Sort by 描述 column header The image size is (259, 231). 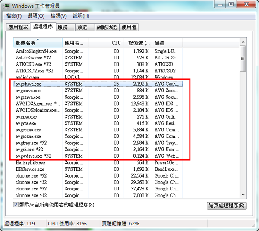[167, 43]
